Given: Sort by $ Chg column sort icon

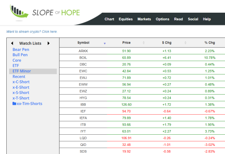Looking at the screenshot, I should point(183,43).
